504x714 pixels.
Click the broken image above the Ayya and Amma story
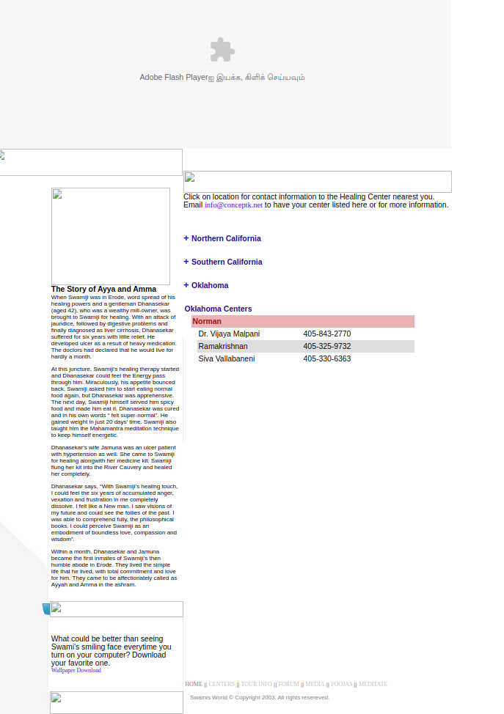click(111, 236)
